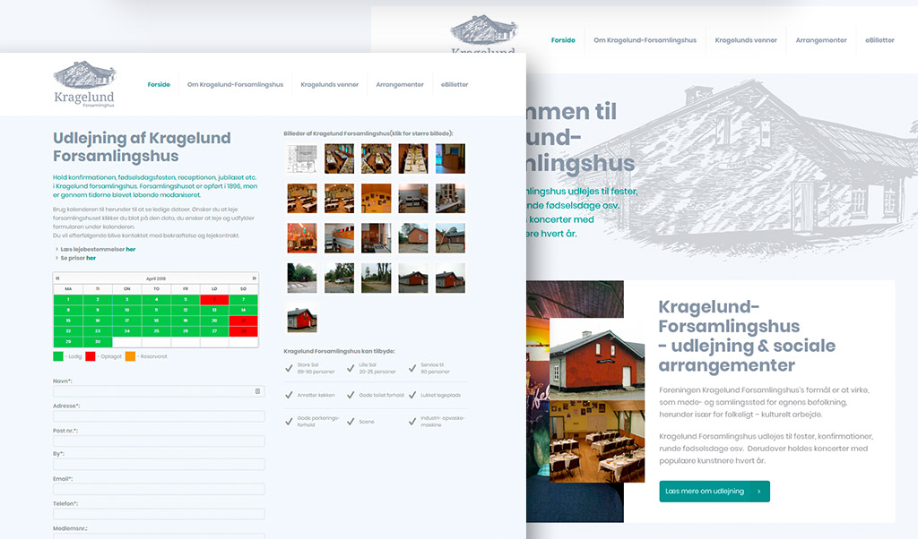Go to previous month in booking calendar
Viewport: 918px width, 539px height.
pyautogui.click(x=57, y=278)
